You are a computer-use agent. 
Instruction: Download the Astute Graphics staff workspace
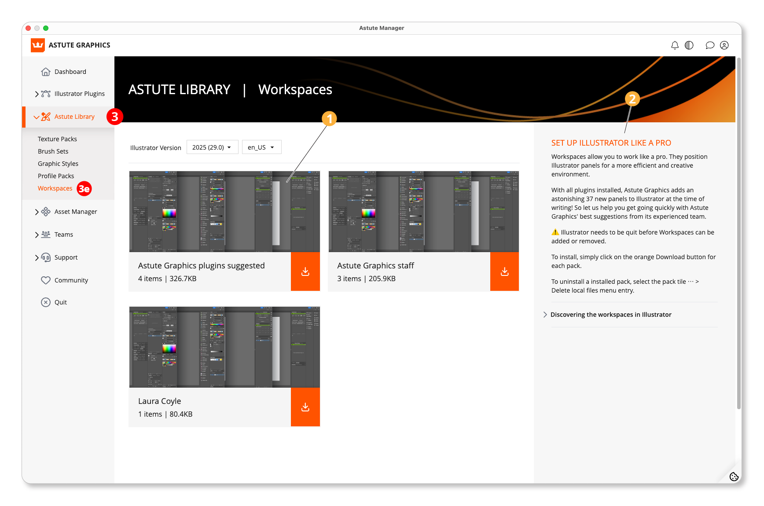(x=504, y=272)
